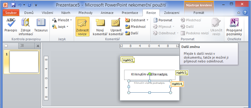Click the title placeholder Kliknutím vložíte nadpis
251x108 pixels.
(150, 75)
